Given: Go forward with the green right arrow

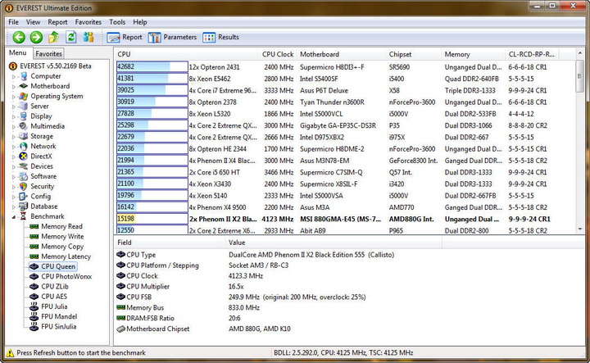Looking at the screenshot, I should click(x=36, y=37).
